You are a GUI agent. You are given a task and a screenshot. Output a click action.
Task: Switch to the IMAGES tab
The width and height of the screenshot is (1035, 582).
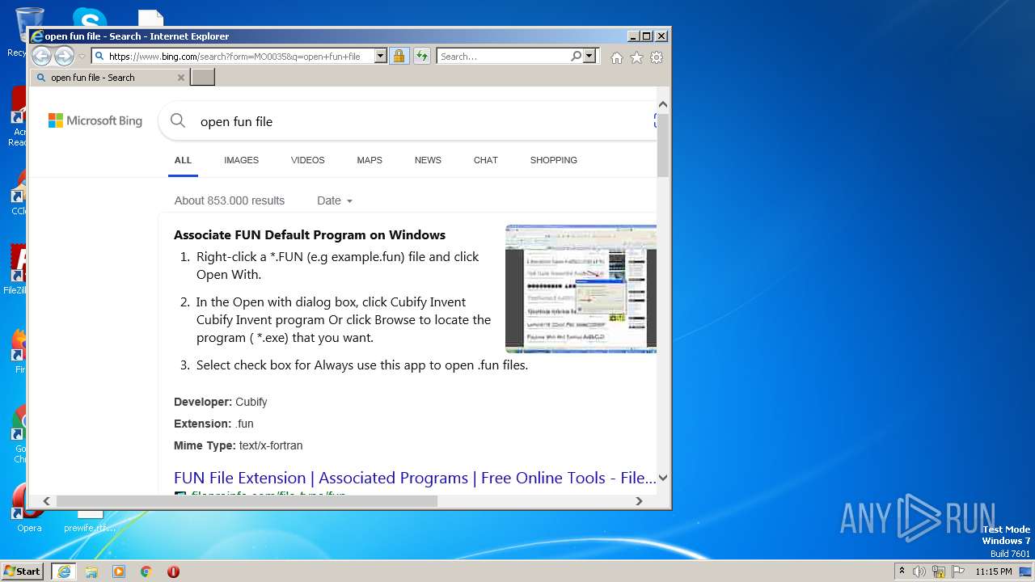(241, 160)
